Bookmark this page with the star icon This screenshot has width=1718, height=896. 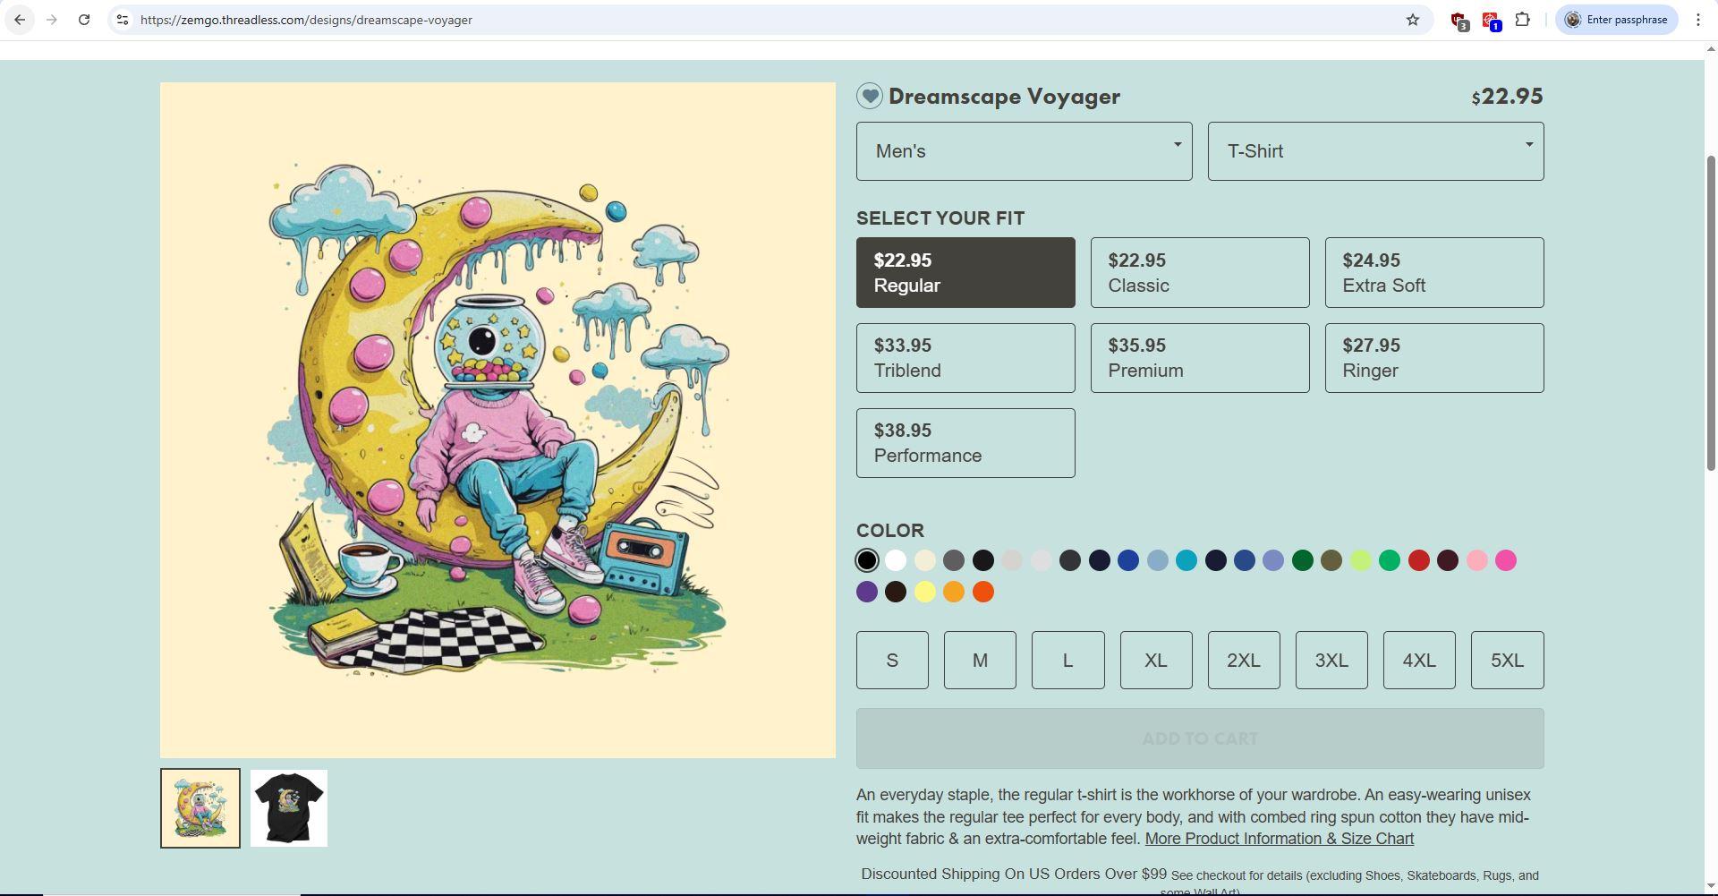(x=1412, y=20)
